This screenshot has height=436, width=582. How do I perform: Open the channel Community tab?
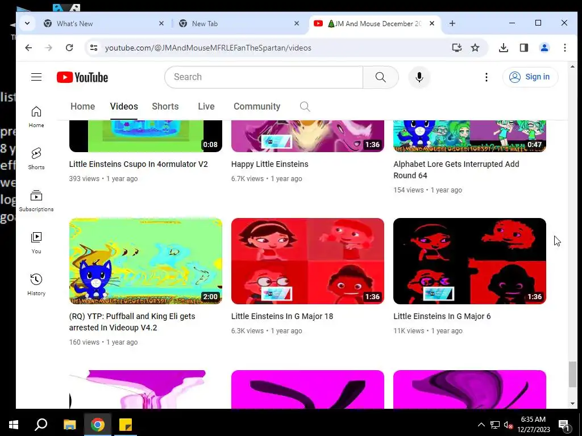[257, 106]
